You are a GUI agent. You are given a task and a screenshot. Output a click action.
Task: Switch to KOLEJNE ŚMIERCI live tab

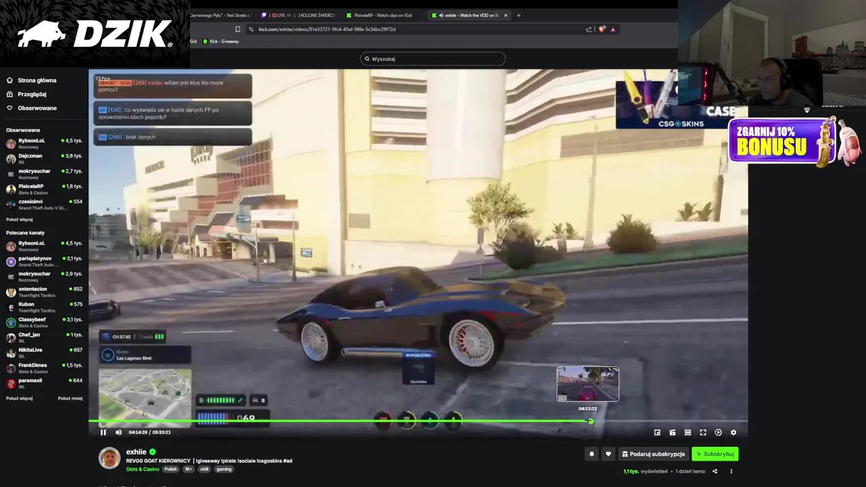coord(298,15)
